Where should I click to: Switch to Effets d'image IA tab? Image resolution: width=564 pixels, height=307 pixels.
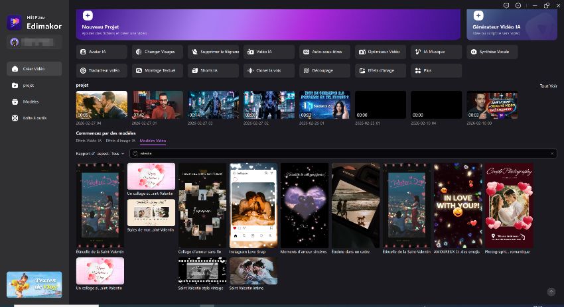121,141
